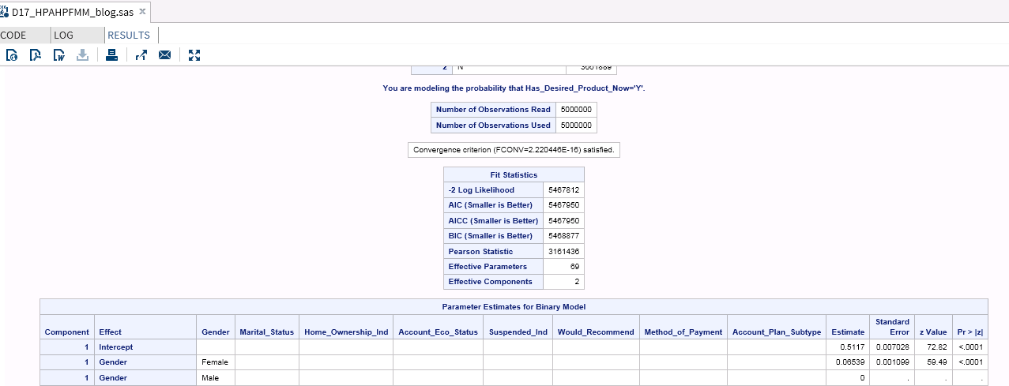Select the RESULTS tab
Image resolution: width=1009 pixels, height=386 pixels.
[129, 35]
